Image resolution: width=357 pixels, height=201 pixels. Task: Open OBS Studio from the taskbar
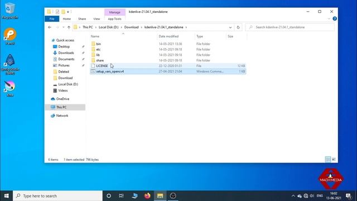(x=173, y=196)
